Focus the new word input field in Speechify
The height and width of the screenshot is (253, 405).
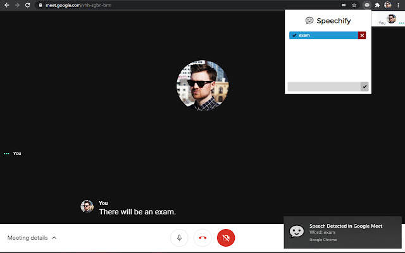coord(324,87)
